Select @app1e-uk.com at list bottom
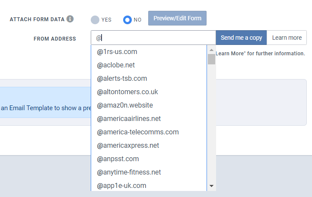312x197 pixels. pos(149,186)
